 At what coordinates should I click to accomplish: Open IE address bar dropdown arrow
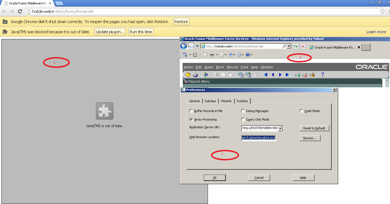289,46
